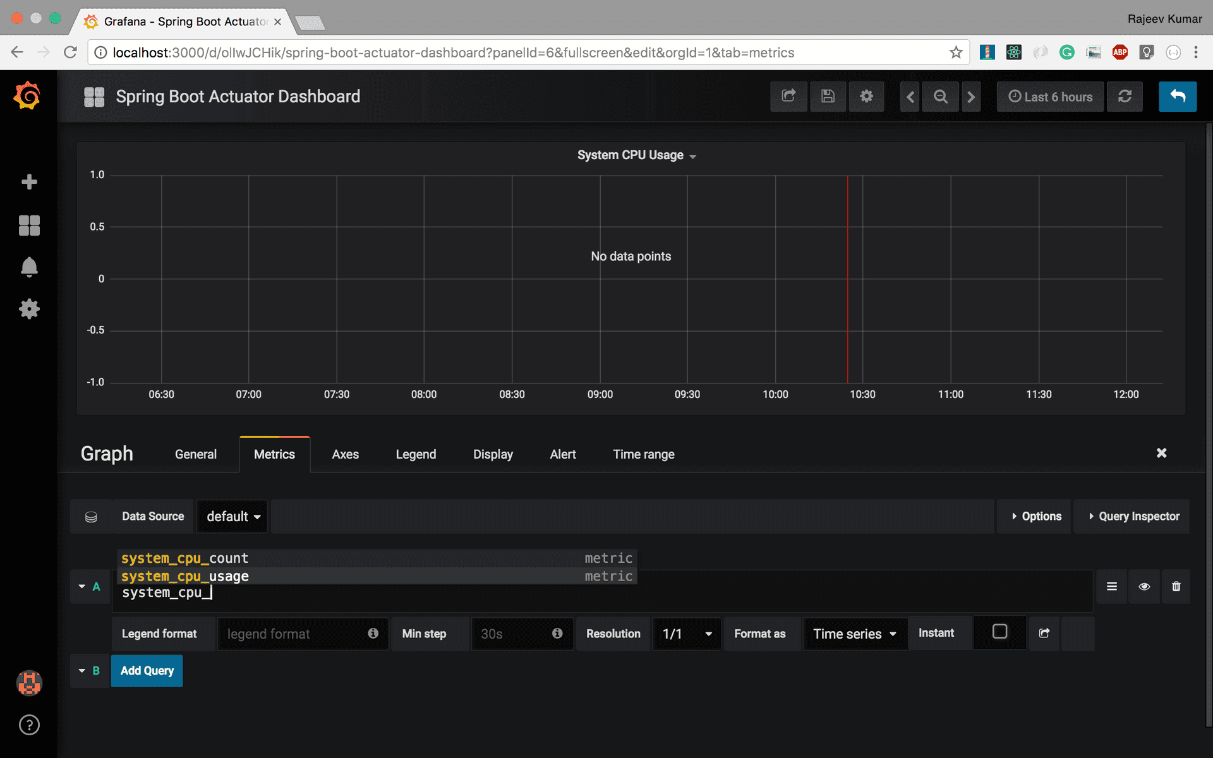Open Grafana alerting from the sidebar bell
This screenshot has height=758, width=1213.
[29, 267]
